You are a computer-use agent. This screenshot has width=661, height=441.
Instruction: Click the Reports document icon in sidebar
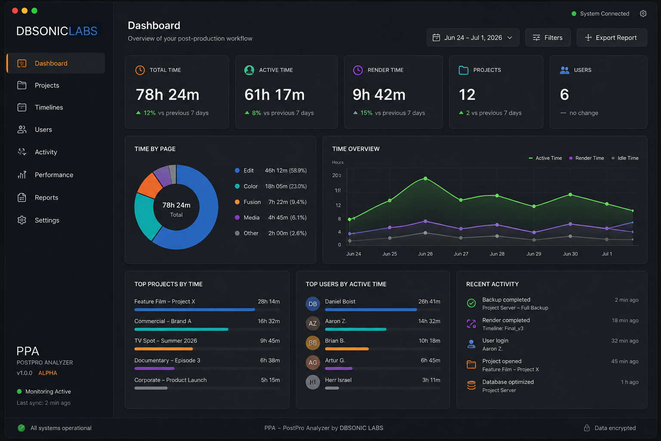point(22,197)
